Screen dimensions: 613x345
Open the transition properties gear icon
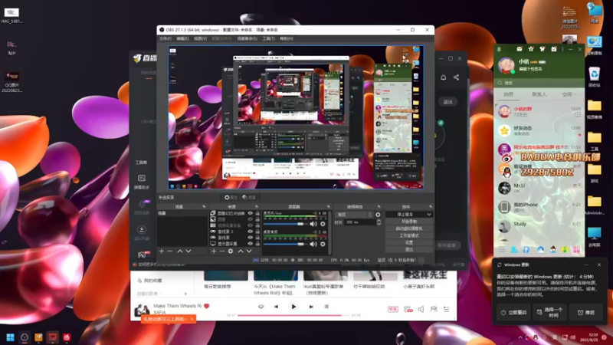click(x=378, y=215)
